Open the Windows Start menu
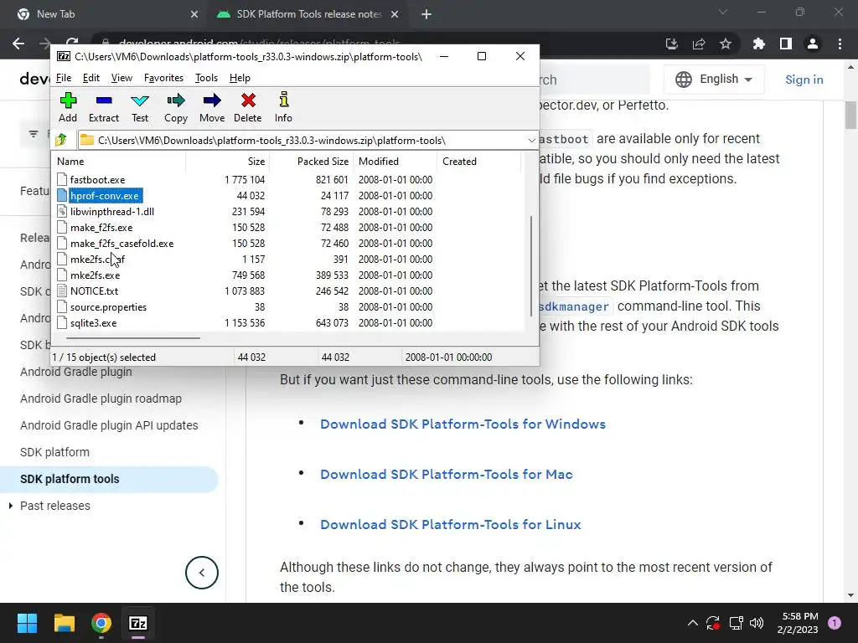This screenshot has height=643, width=858. point(27,623)
